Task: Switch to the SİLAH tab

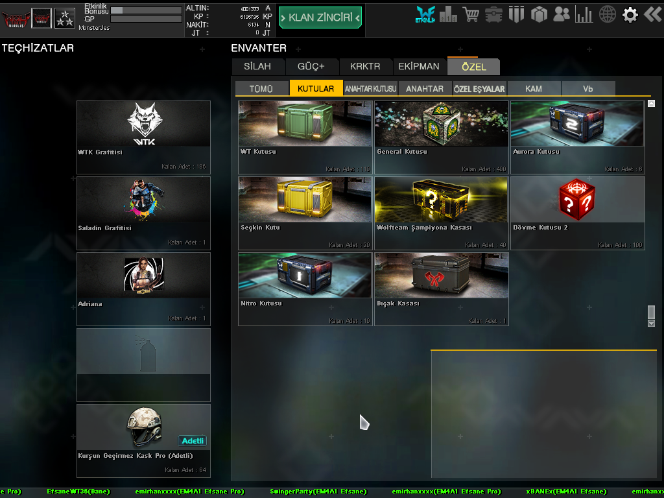Action: [257, 67]
